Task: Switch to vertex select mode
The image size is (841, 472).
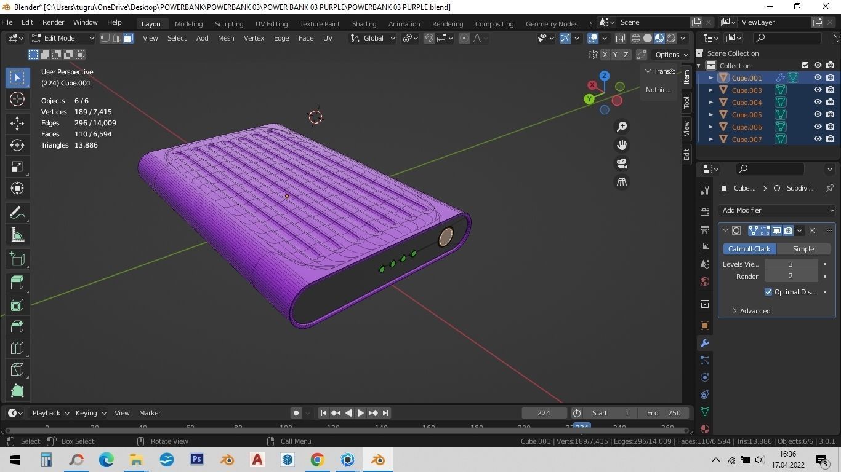Action: pyautogui.click(x=105, y=38)
